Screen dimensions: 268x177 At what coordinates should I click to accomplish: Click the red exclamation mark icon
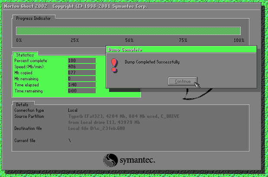click(114, 66)
